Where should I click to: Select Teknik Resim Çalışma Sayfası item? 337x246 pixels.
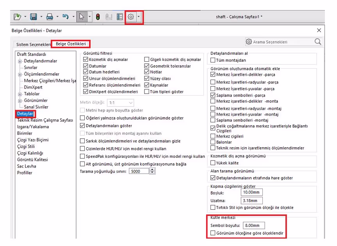[x=45, y=120]
